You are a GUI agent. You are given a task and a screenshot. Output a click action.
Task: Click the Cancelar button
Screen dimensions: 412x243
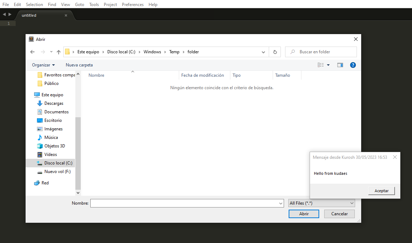[339, 214]
